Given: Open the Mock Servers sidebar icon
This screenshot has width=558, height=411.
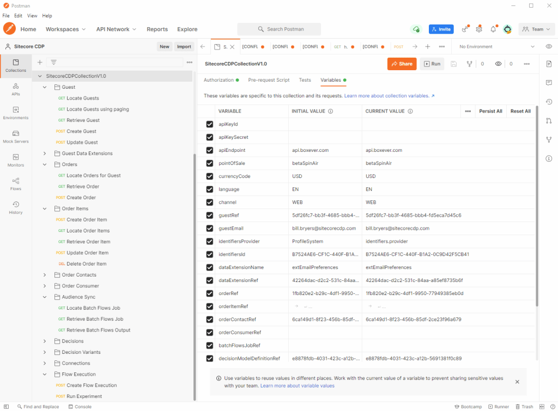Looking at the screenshot, I should pos(15,136).
